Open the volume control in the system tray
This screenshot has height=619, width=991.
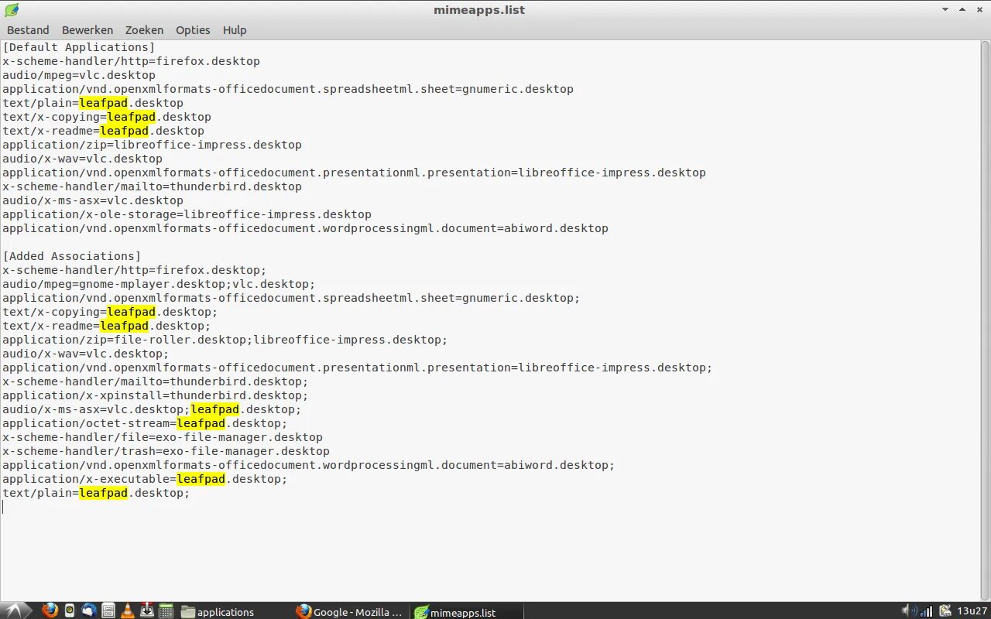point(910,610)
